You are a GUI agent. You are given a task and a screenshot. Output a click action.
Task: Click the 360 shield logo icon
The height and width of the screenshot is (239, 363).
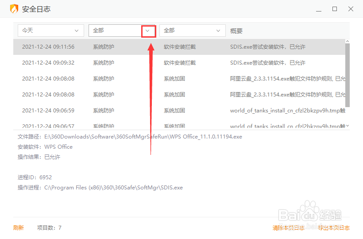(14, 9)
